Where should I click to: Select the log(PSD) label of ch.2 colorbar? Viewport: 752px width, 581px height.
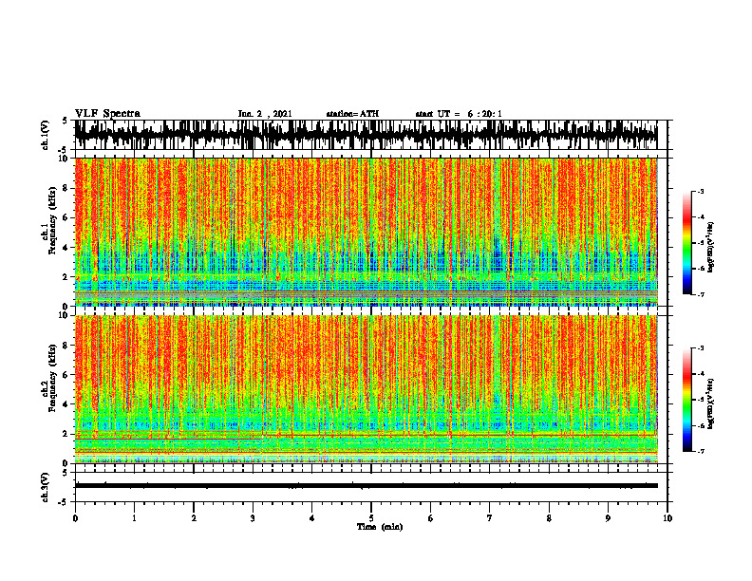(x=711, y=403)
